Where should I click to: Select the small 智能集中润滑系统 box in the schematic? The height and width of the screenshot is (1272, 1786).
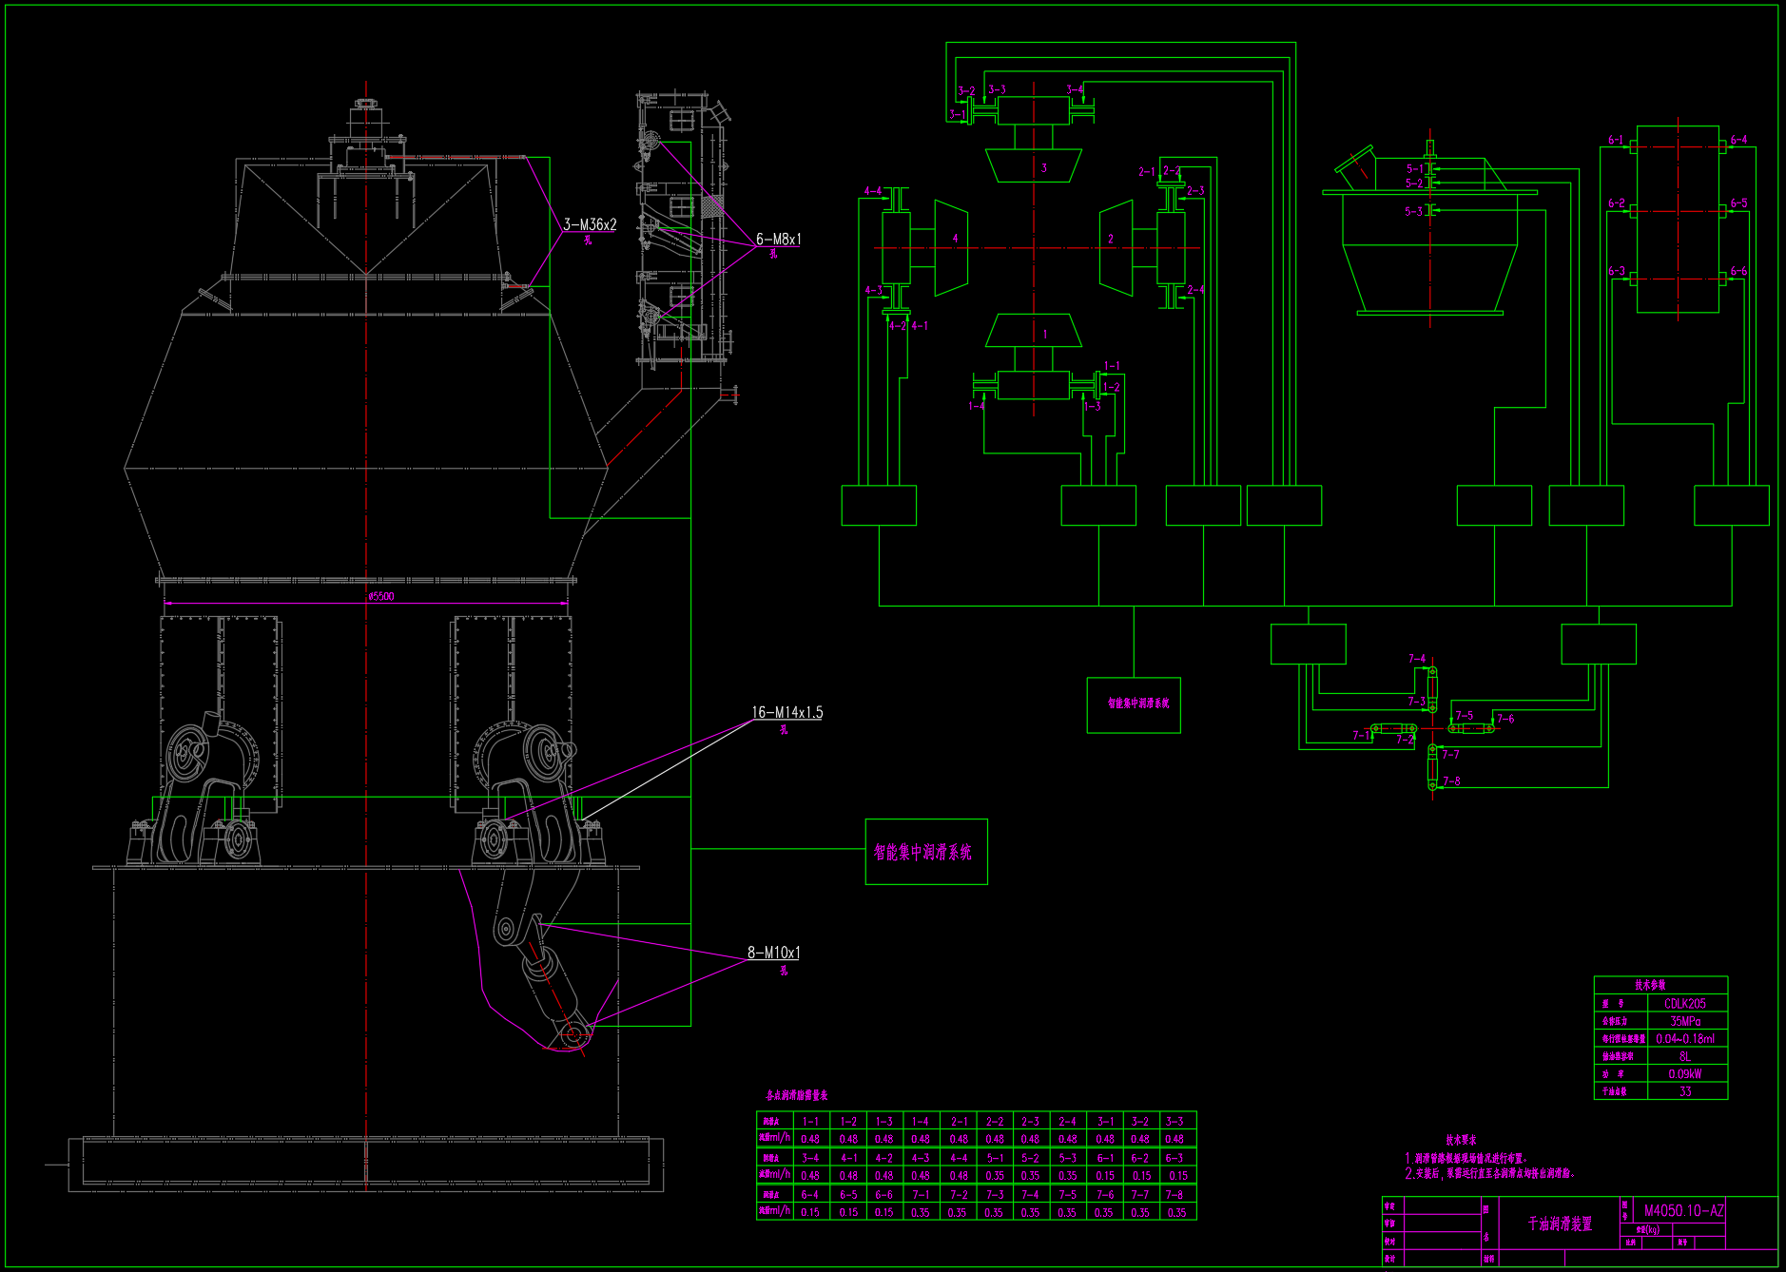1134,704
